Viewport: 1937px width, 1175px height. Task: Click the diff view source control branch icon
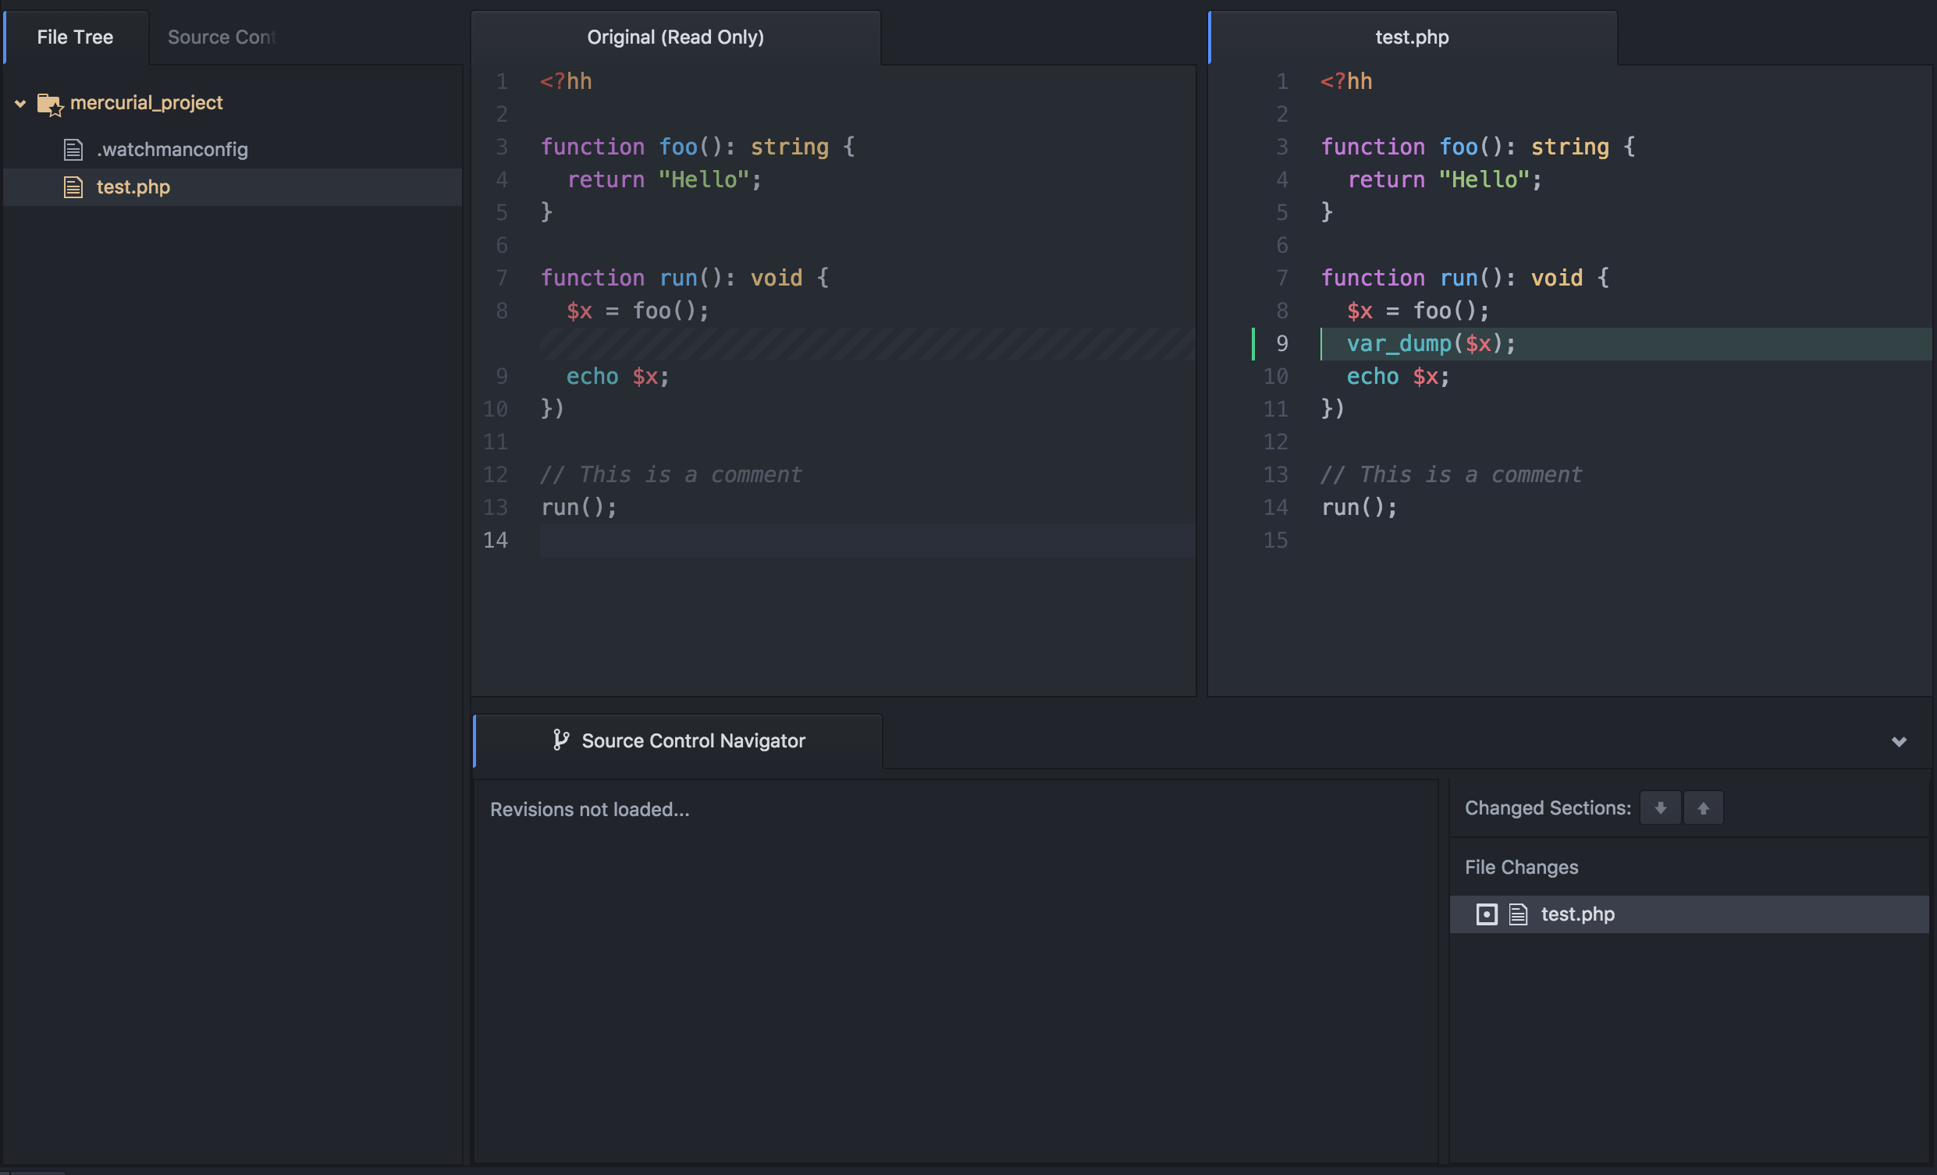pos(560,737)
